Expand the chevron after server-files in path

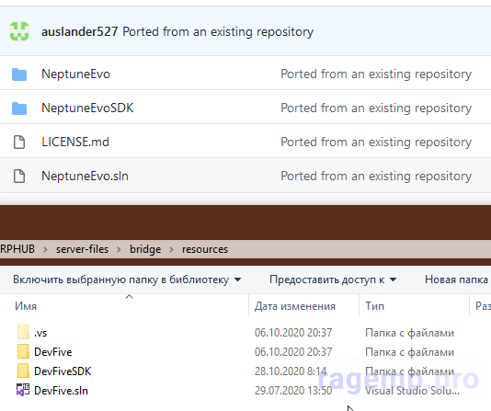(x=119, y=249)
